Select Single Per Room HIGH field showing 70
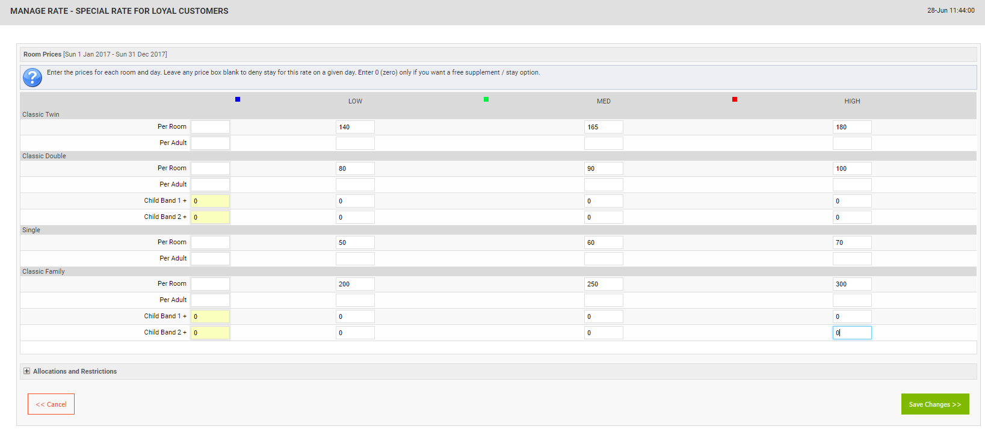Viewport: 985px width, 432px height. coord(852,242)
